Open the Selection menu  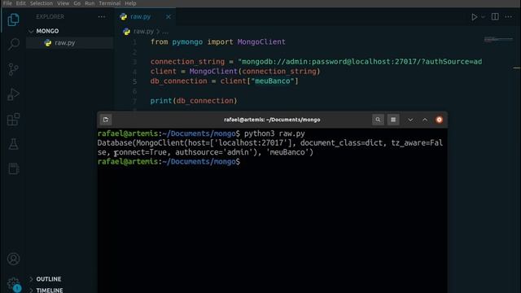pyautogui.click(x=42, y=3)
